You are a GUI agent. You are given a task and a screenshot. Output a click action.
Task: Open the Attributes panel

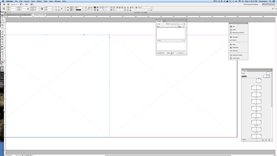pyautogui.click(x=235, y=37)
